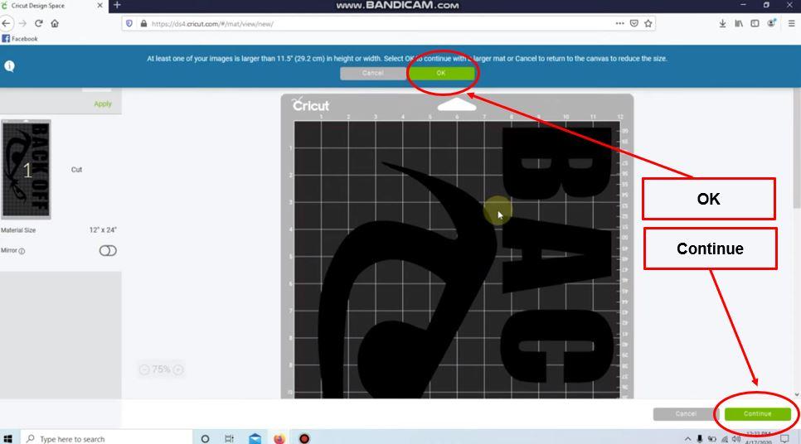Click the info icon in blue banner

pos(9,66)
